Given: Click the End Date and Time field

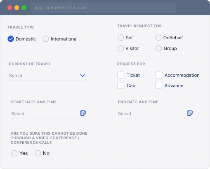Looking at the screenshot, I should (158, 114).
